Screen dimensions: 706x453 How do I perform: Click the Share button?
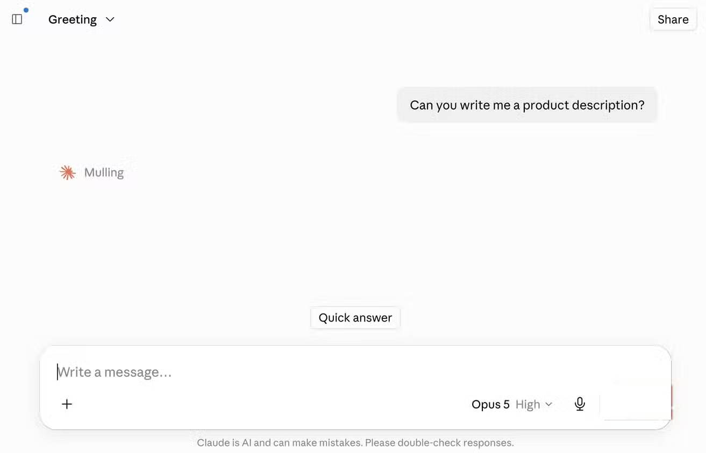click(673, 19)
